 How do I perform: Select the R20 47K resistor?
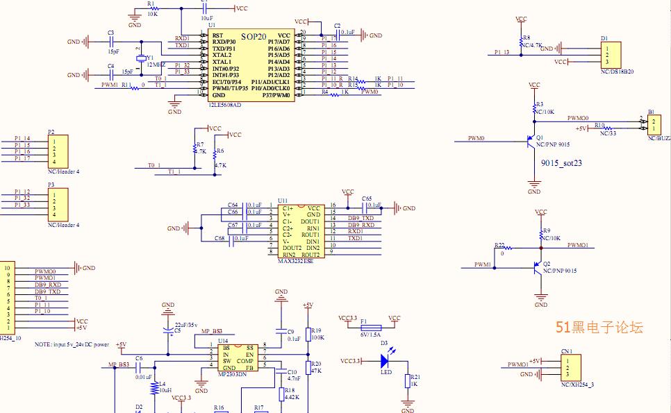(x=308, y=368)
